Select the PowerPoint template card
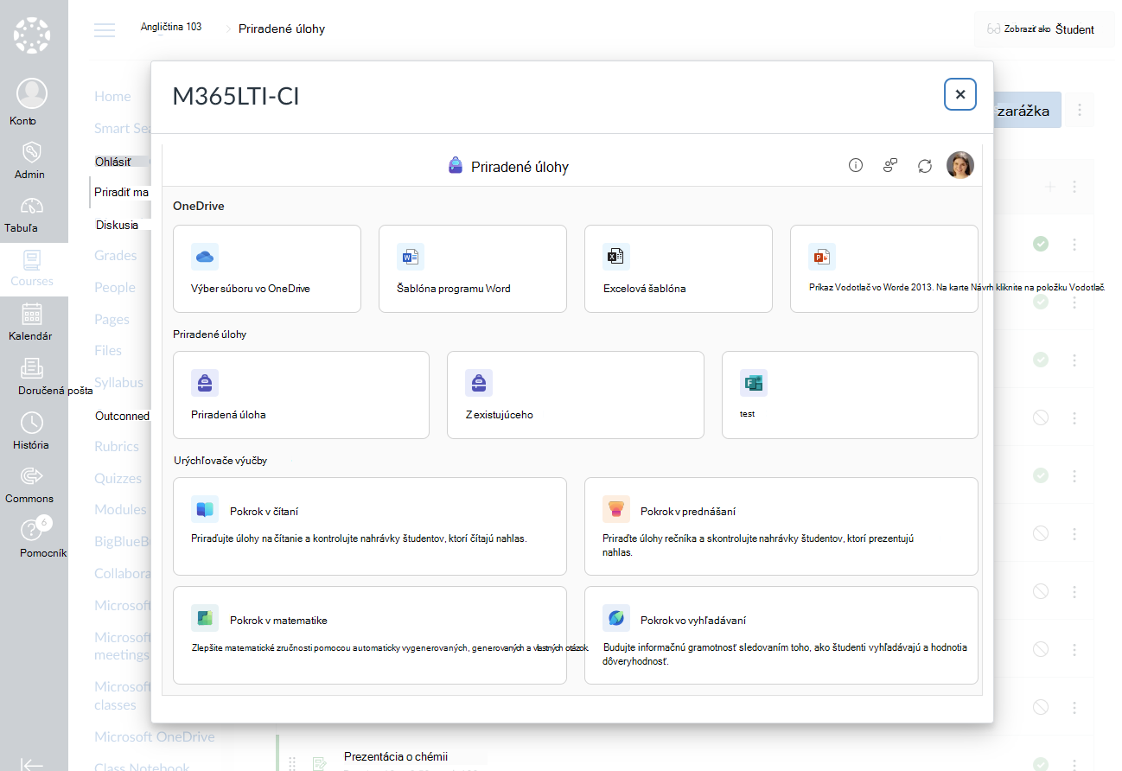This screenshot has height=771, width=1122. click(884, 269)
